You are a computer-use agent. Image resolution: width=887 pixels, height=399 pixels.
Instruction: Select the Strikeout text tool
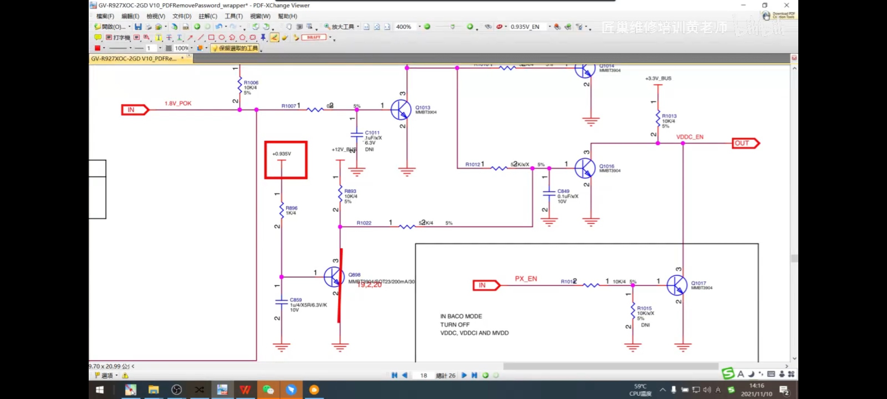click(x=169, y=37)
